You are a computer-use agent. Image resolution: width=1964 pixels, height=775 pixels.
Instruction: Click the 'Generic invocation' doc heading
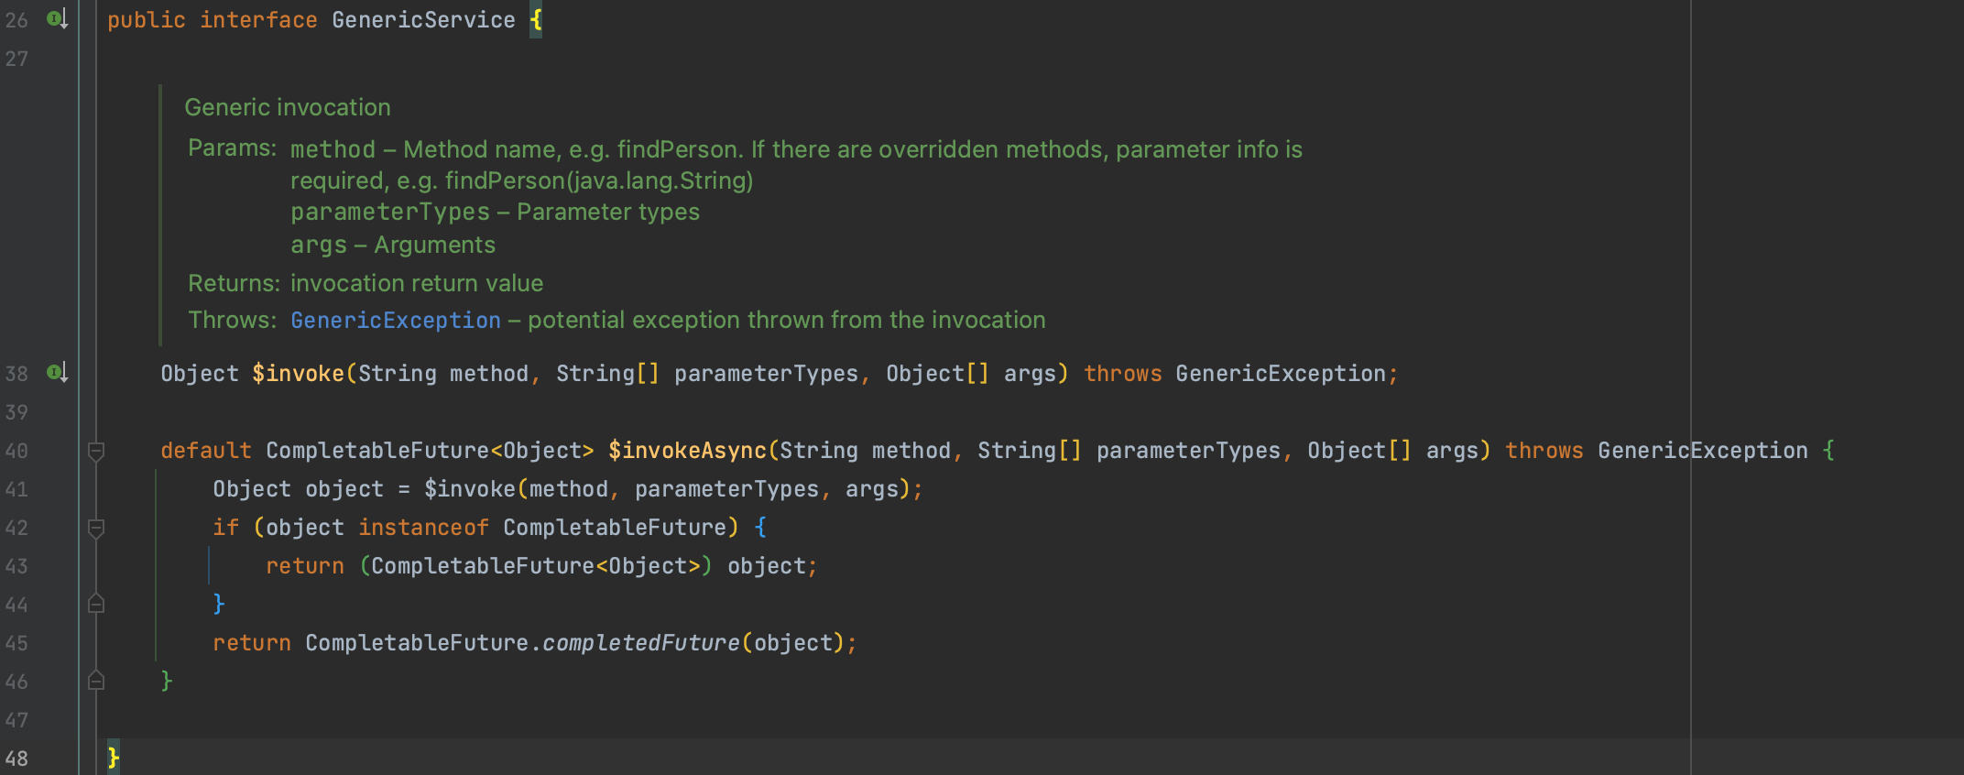coord(288,107)
